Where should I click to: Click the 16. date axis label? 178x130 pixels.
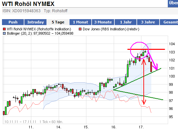pos(114,127)
